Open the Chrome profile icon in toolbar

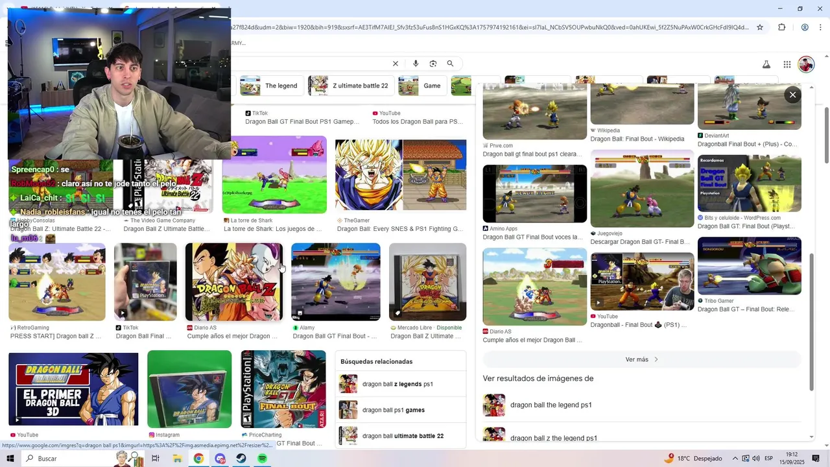(805, 27)
